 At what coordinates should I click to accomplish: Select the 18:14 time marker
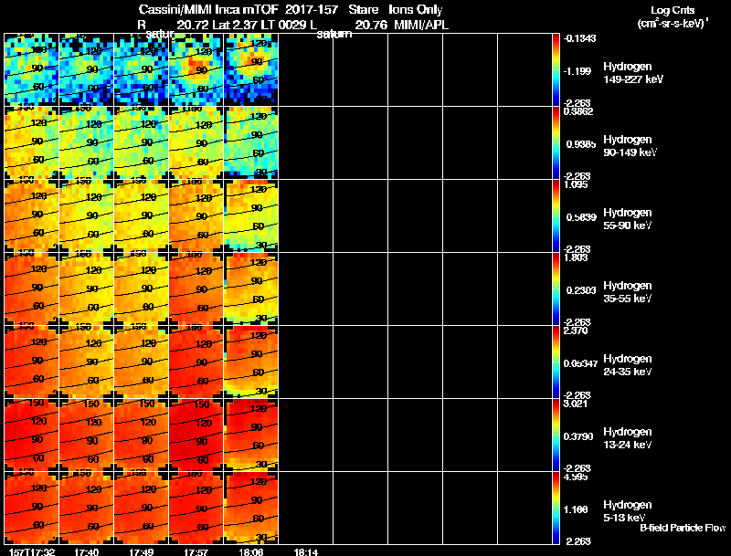(x=305, y=551)
